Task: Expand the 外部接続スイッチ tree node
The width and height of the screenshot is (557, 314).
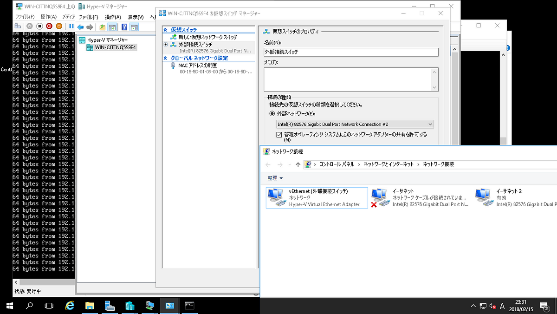Action: click(x=166, y=45)
